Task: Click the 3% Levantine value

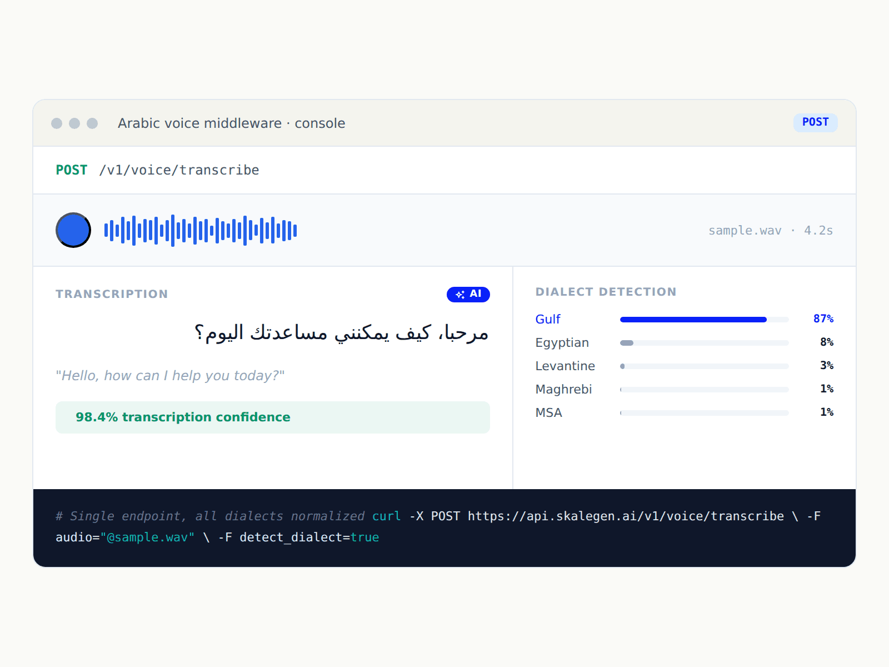Action: coord(827,366)
